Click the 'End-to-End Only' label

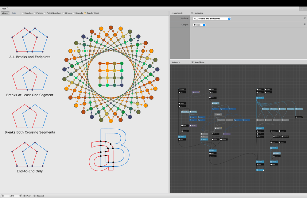click(x=30, y=171)
